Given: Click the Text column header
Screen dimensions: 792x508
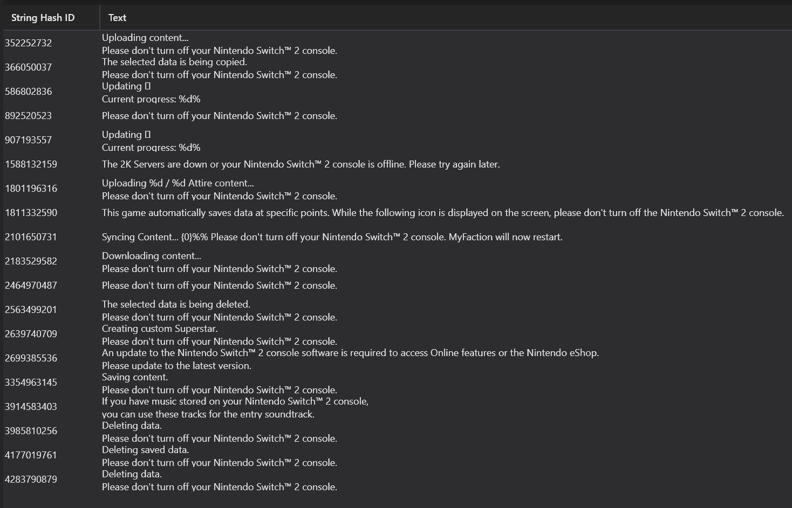Looking at the screenshot, I should point(117,18).
